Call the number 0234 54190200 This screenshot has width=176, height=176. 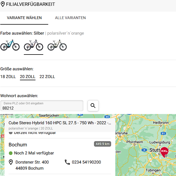point(86,162)
